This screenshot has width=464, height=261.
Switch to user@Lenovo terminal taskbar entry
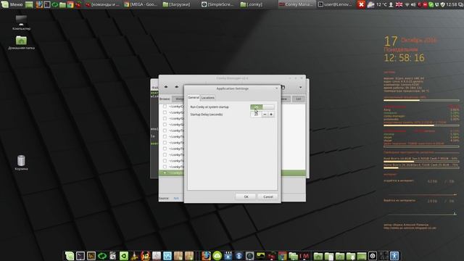point(335,4)
